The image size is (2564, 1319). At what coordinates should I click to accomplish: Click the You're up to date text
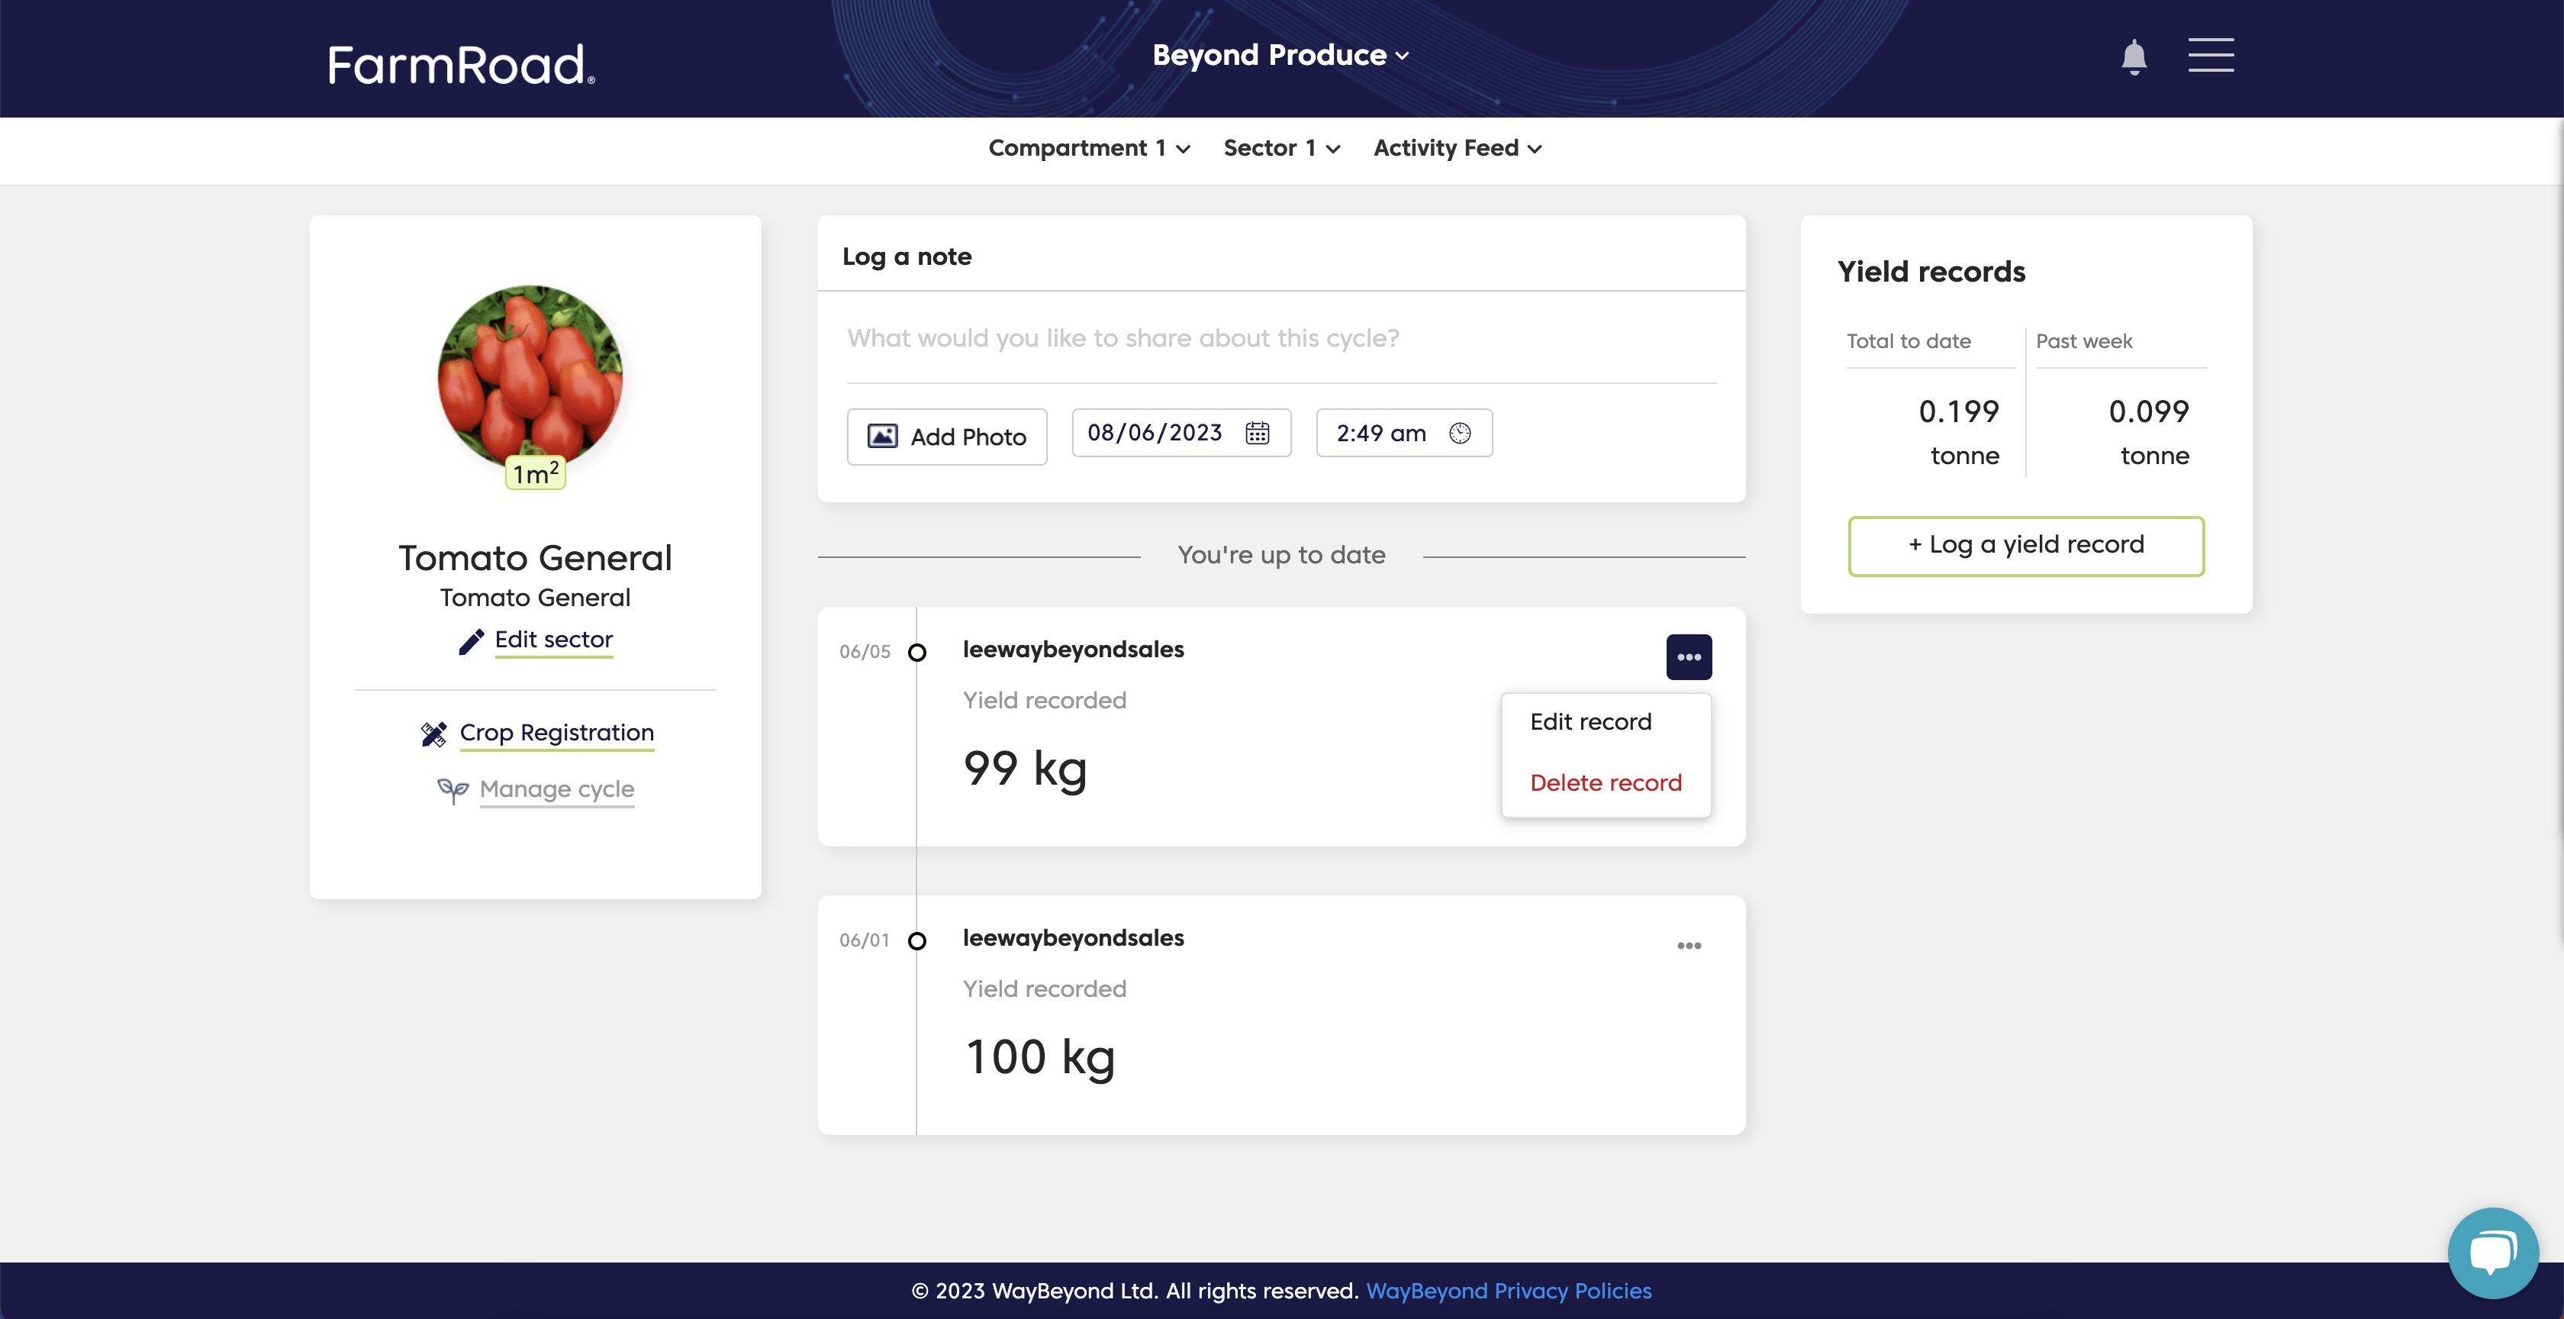tap(1281, 556)
